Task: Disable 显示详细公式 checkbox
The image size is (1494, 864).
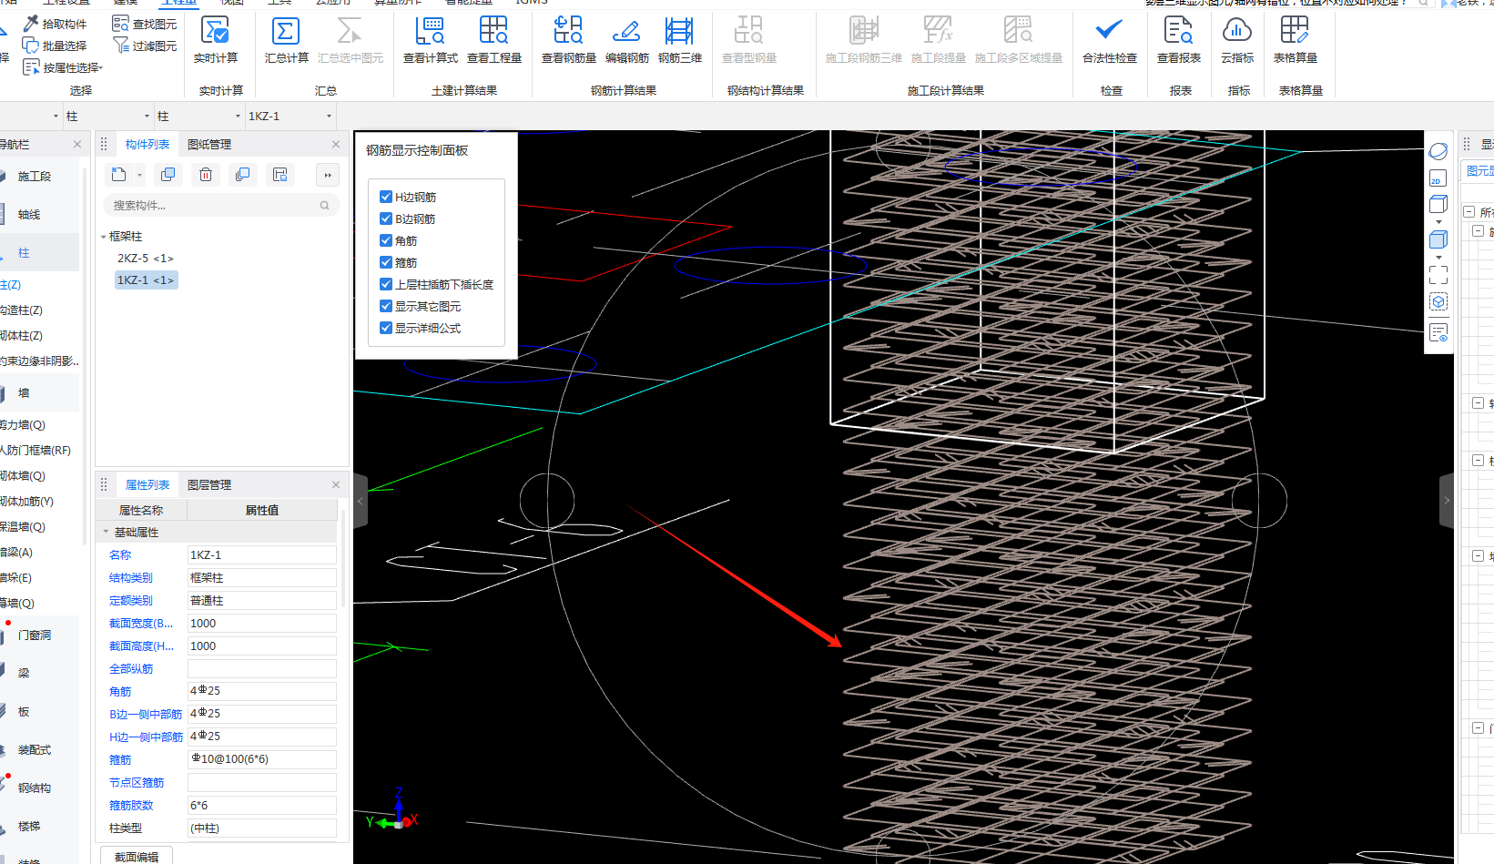Action: coord(386,328)
